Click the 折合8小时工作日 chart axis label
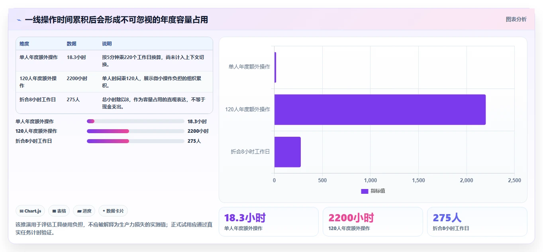Image resolution: width=543 pixels, height=252 pixels. pos(250,152)
